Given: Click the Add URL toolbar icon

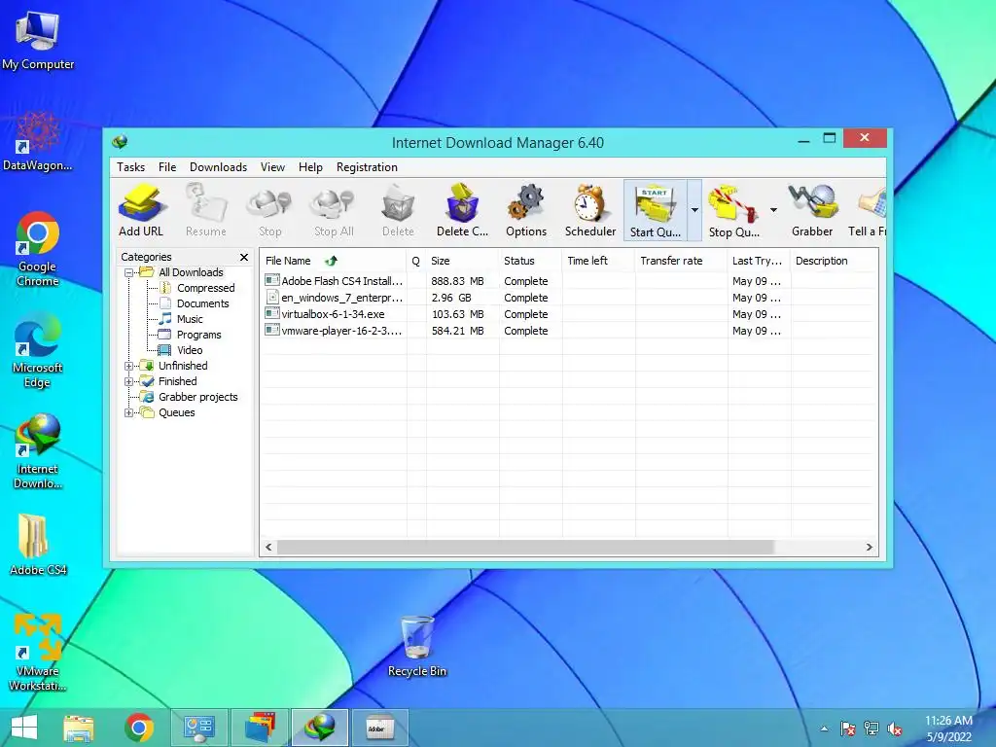Looking at the screenshot, I should click(x=141, y=210).
